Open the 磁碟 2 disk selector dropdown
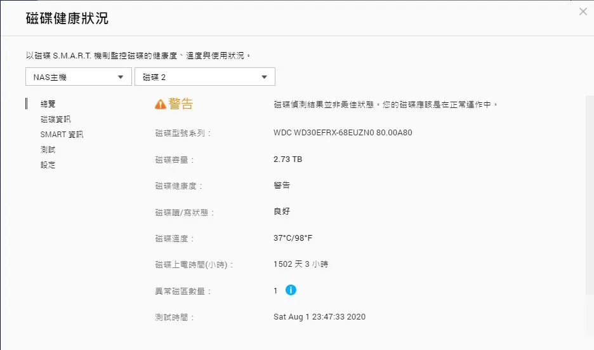This screenshot has width=594, height=350. click(205, 77)
